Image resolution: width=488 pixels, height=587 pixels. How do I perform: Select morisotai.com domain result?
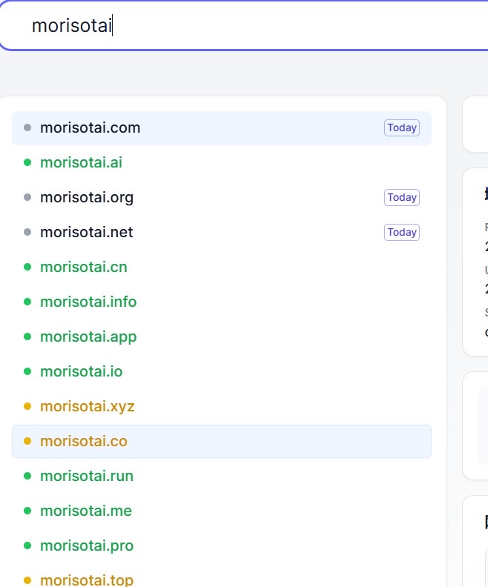coord(90,128)
